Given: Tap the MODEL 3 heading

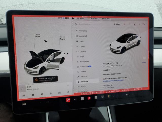Looking at the screenshot, I should [110, 63].
